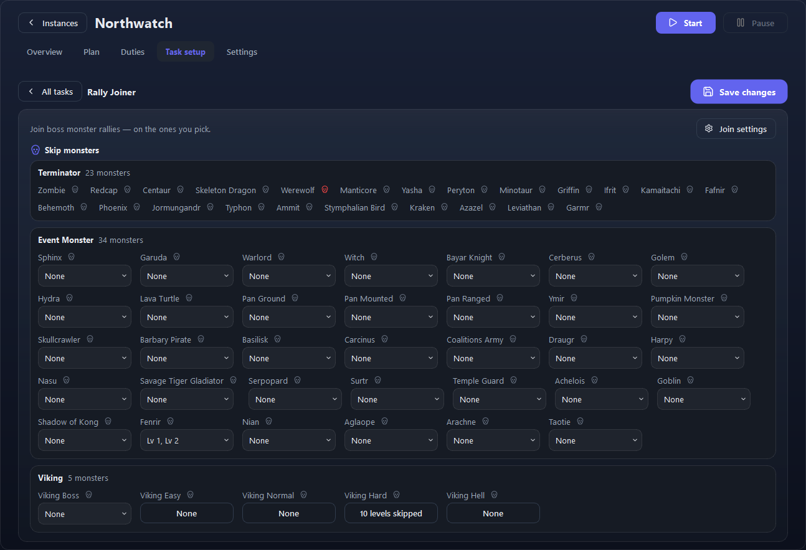Click skull icon next to Savage Tiger Gladiator
The image size is (806, 550).
[x=233, y=381]
